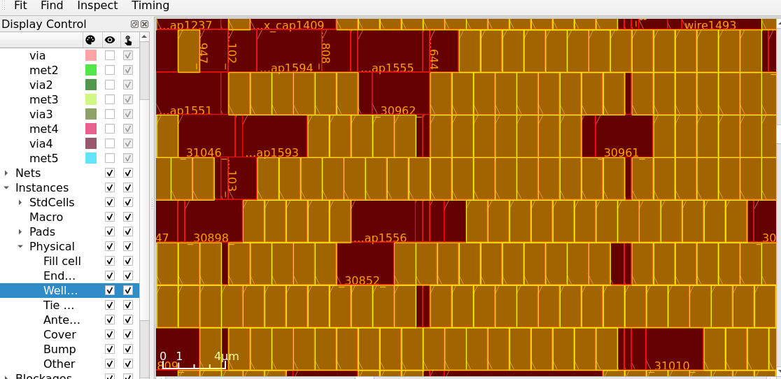
Task: Uncheck selectable checkbox for Instances
Action: pyautogui.click(x=128, y=187)
